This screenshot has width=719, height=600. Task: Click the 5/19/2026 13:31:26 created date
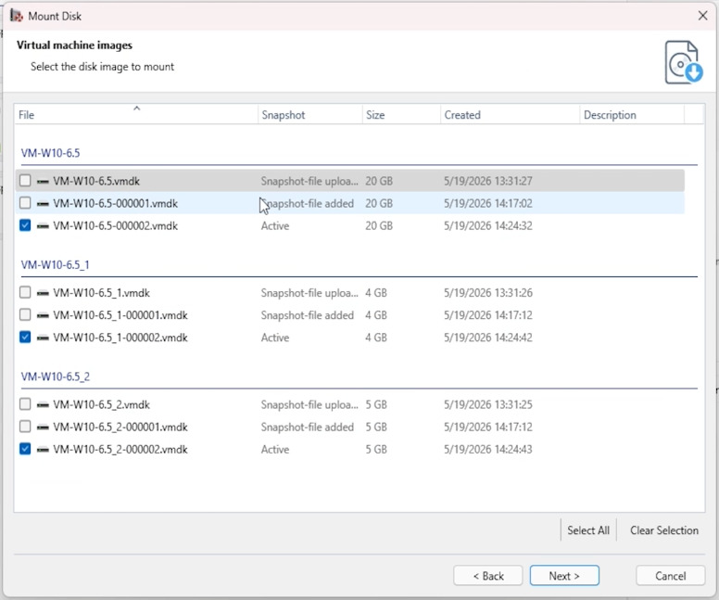(488, 293)
